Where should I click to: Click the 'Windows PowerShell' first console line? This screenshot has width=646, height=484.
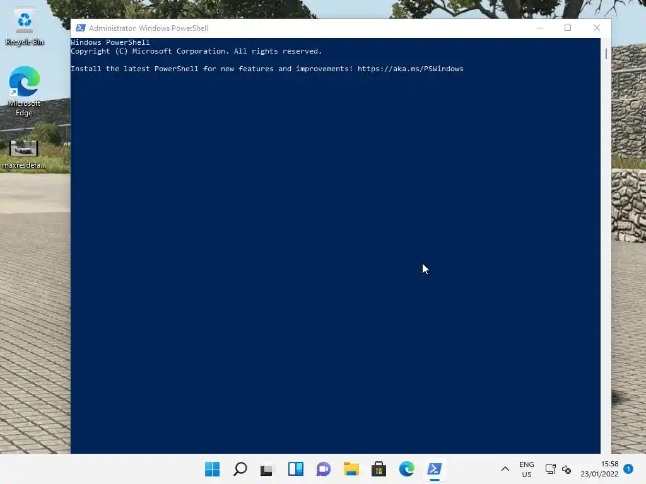(x=110, y=42)
